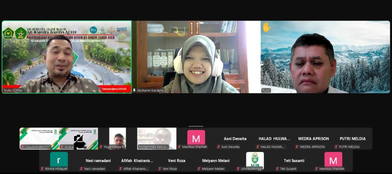Click Yoga Aditya's muted microphone icon
Image resolution: width=392 pixels, height=174 pixels.
coord(101,147)
